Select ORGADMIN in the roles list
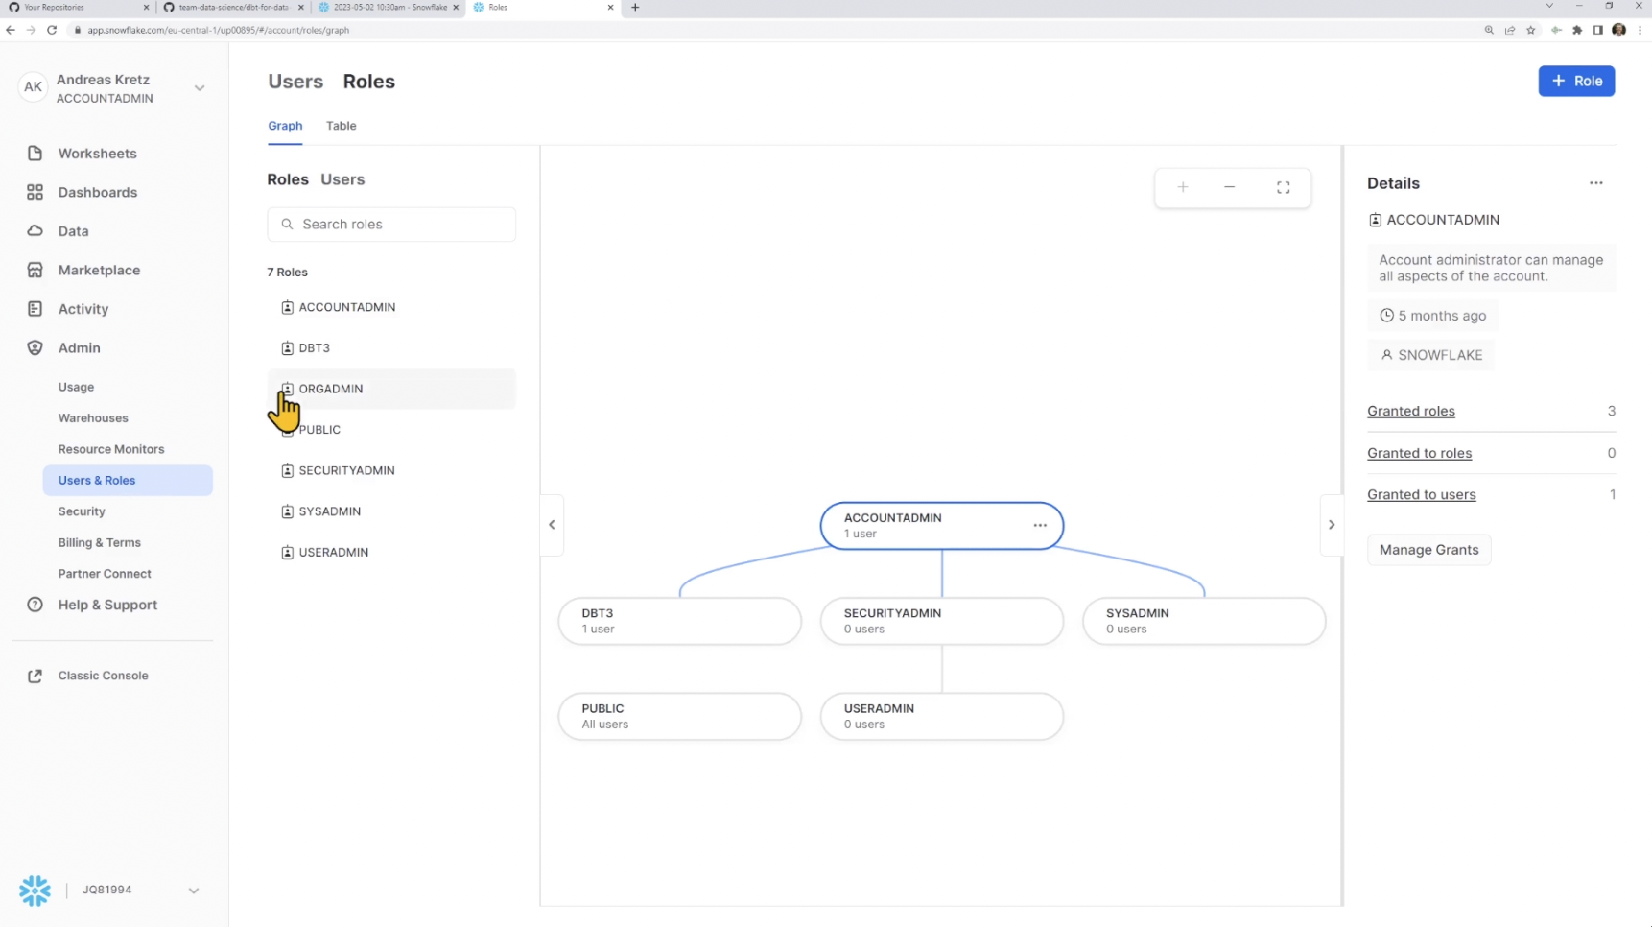Viewport: 1652px width, 927px height. (x=391, y=389)
